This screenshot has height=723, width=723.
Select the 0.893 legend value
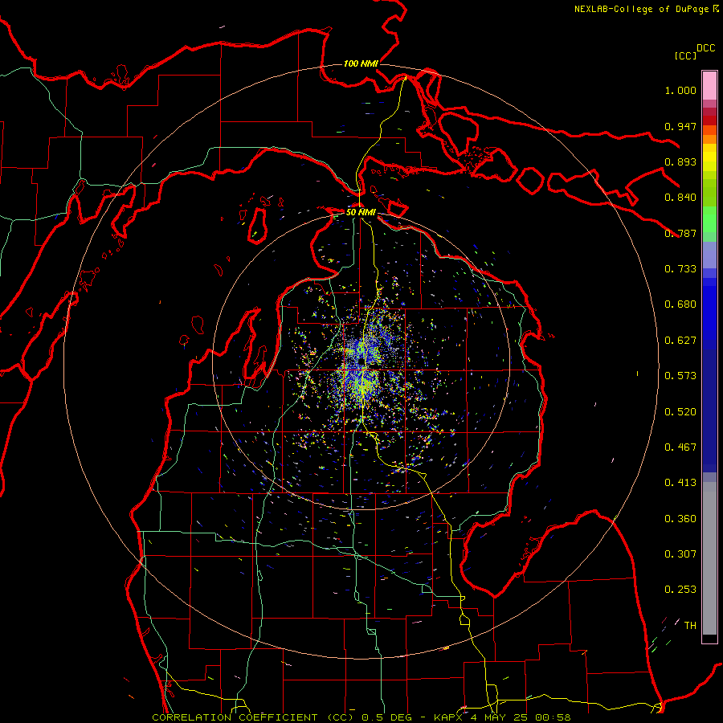coord(680,161)
